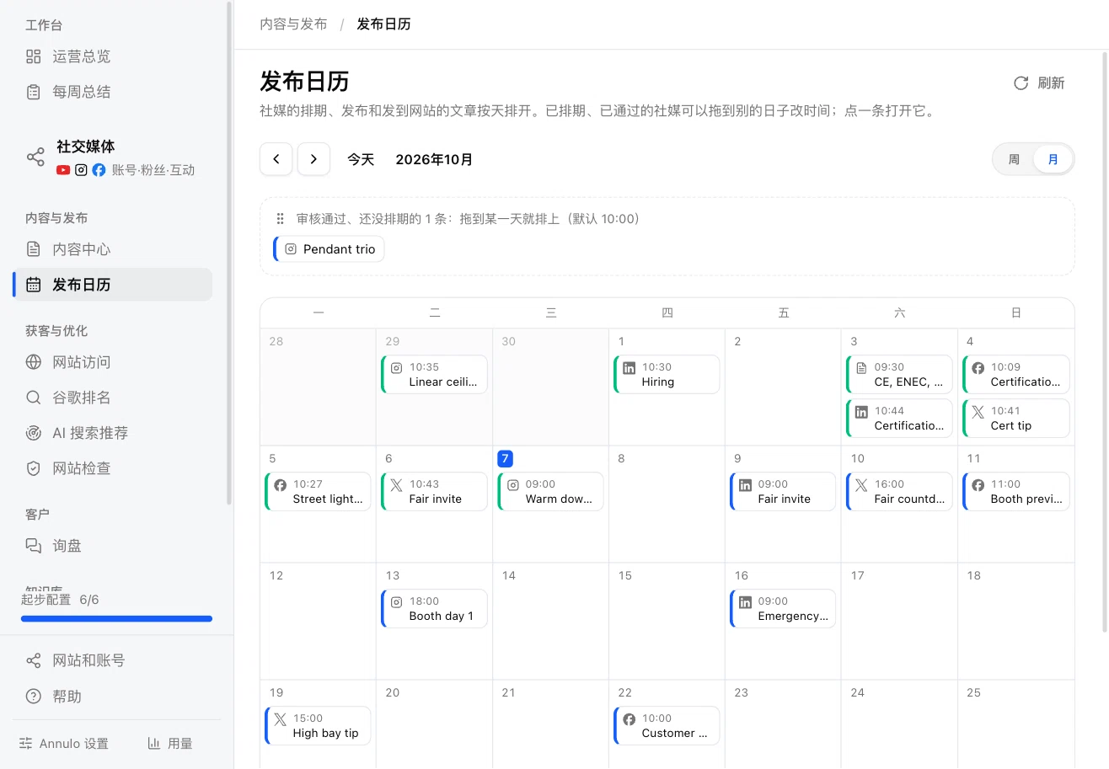Viewport: 1109px width, 769px height.
Task: Click the drag handle icon in unscheduled area
Action: (281, 219)
